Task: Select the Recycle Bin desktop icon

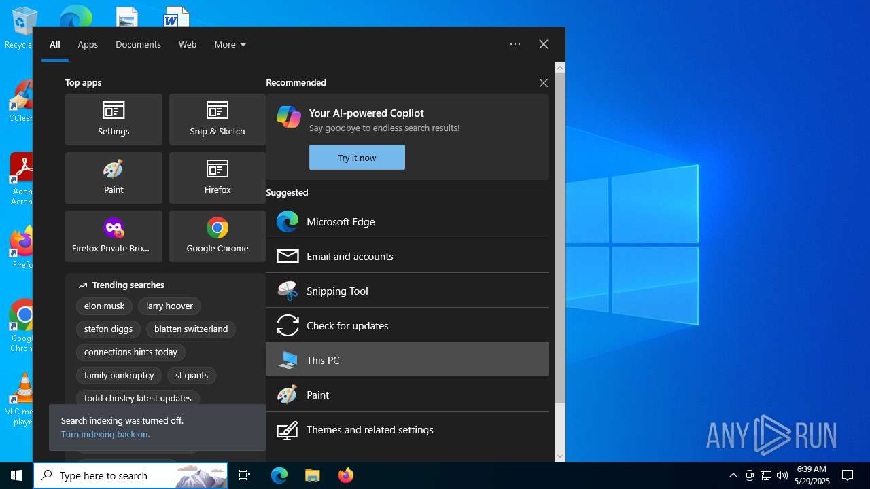Action: (20, 29)
